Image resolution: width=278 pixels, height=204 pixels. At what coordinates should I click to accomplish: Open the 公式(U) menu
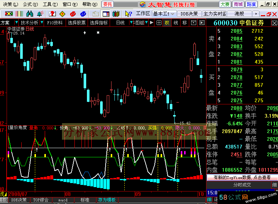click(30, 4)
